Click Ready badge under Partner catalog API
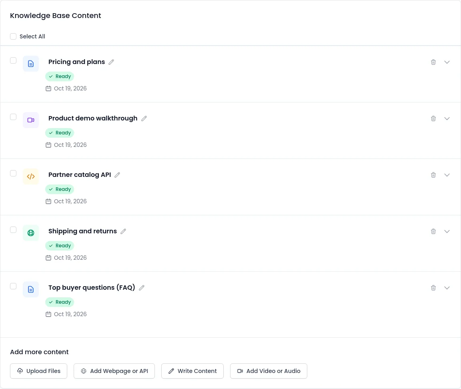The image size is (461, 389). (60, 189)
